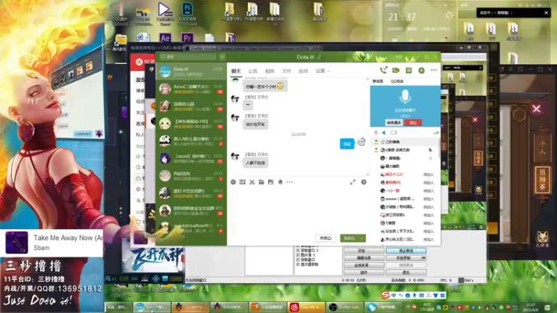Open the Premiere Pro desktop shortcut
Image resolution: width=557 pixels, height=313 pixels.
pyautogui.click(x=187, y=38)
